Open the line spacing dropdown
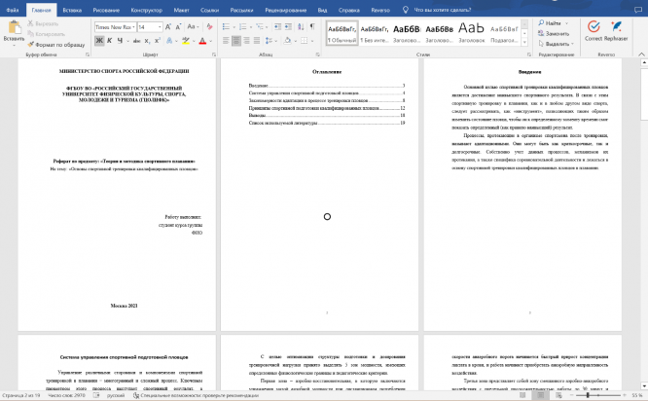This screenshot has height=401, width=648. 270,41
